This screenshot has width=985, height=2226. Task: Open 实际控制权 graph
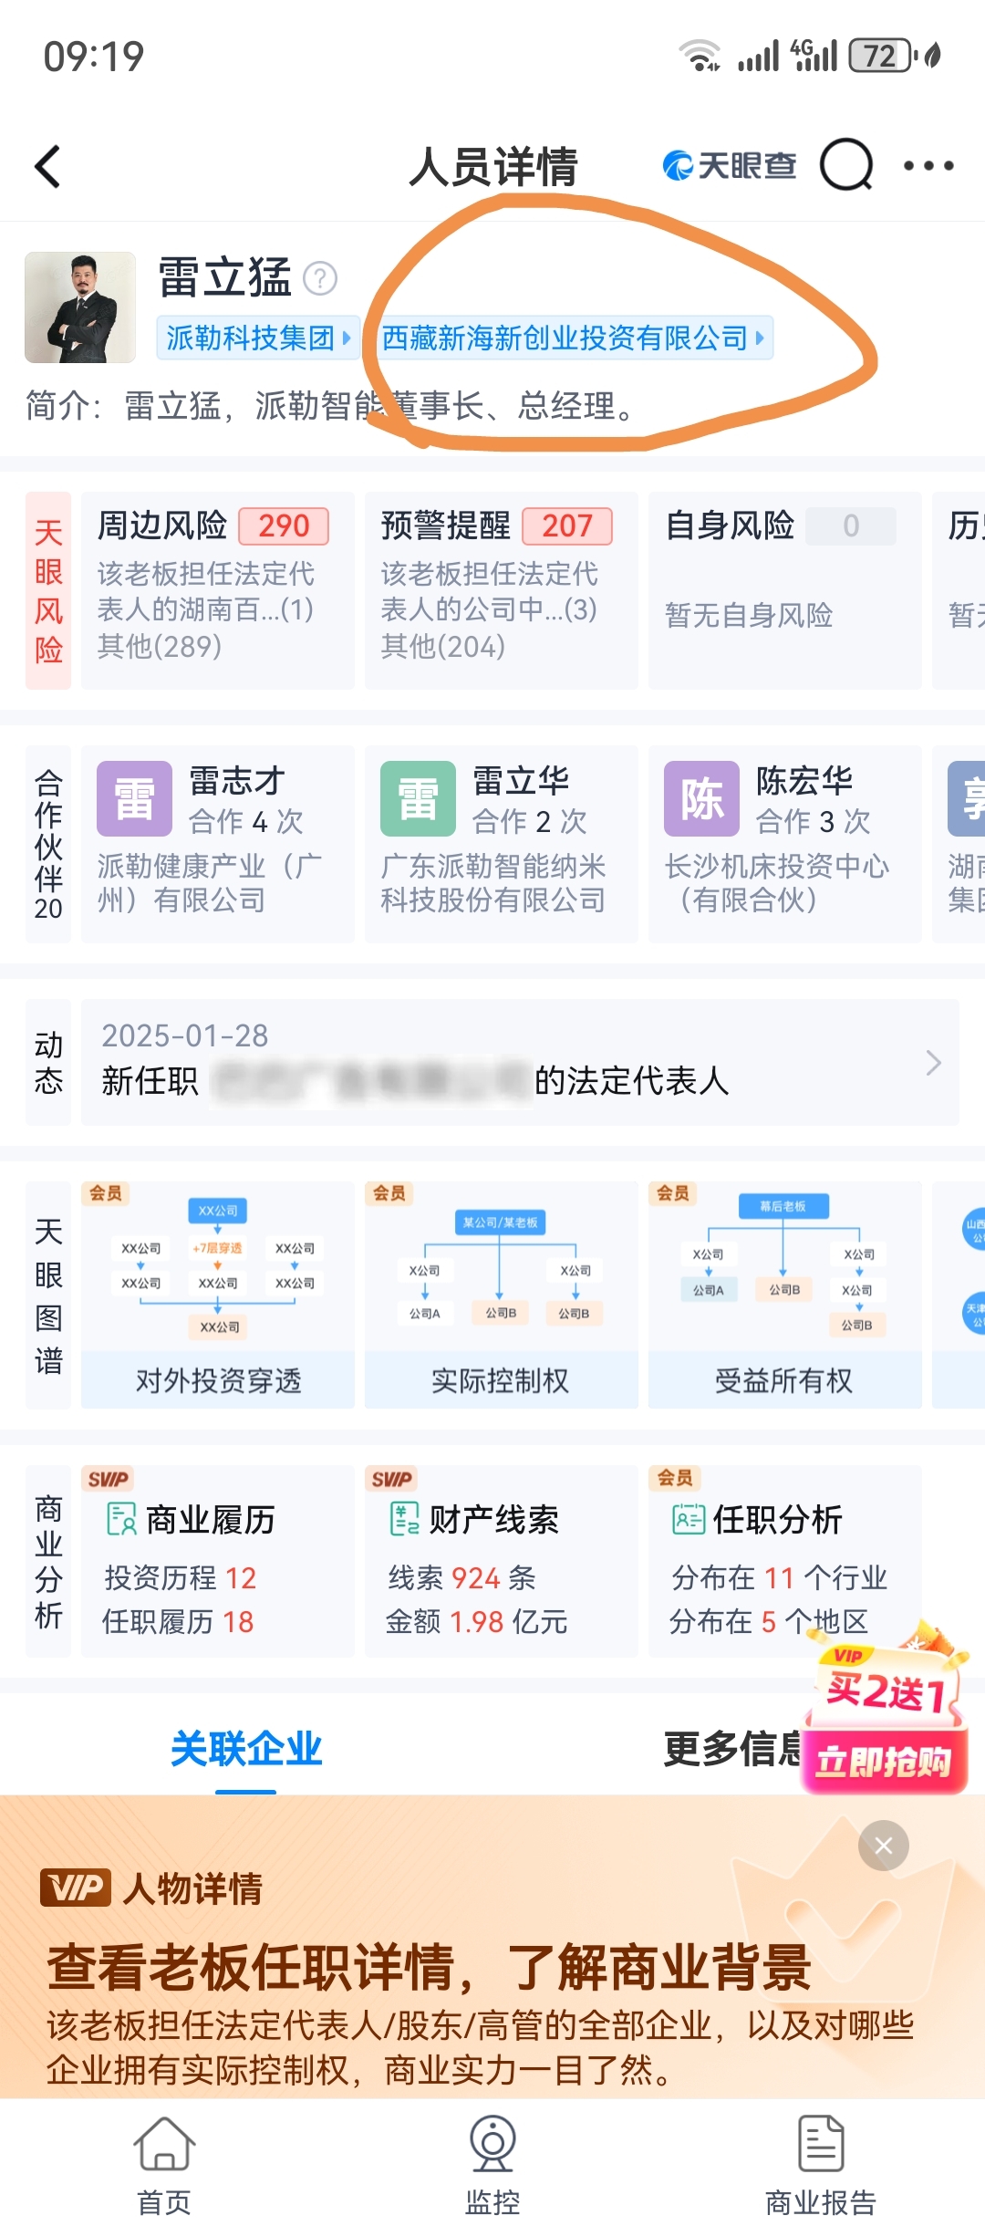tap(502, 1295)
